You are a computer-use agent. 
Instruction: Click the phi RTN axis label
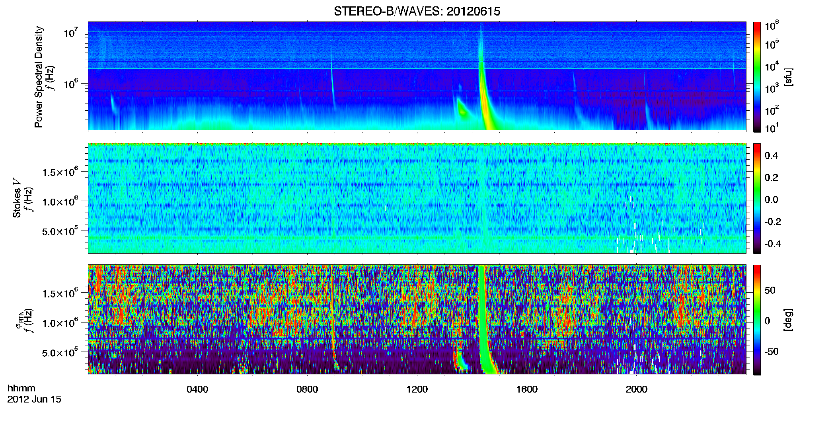(19, 321)
